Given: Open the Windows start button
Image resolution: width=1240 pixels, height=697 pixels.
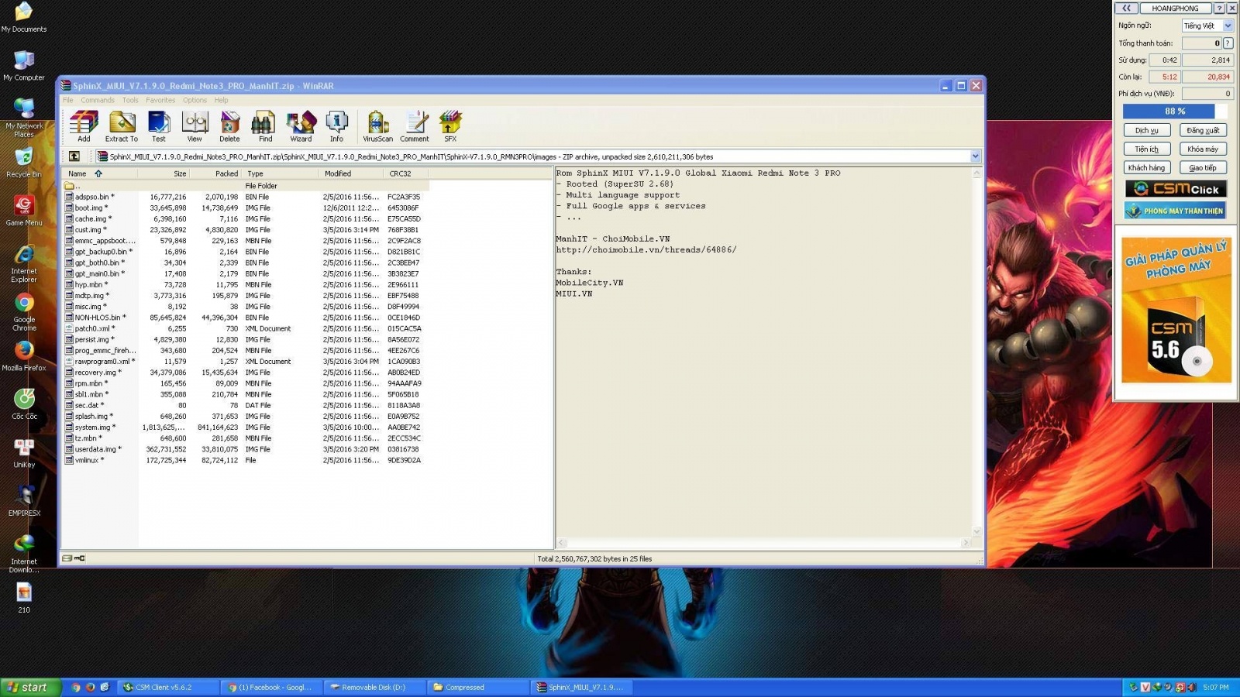Looking at the screenshot, I should pyautogui.click(x=29, y=687).
